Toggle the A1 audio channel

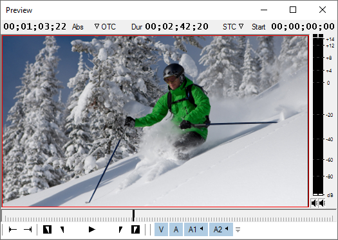click(x=196, y=230)
